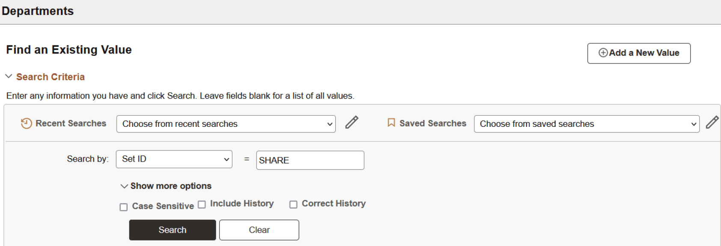This screenshot has height=246, width=721.
Task: Tick the Include History checkbox
Action: pos(202,204)
